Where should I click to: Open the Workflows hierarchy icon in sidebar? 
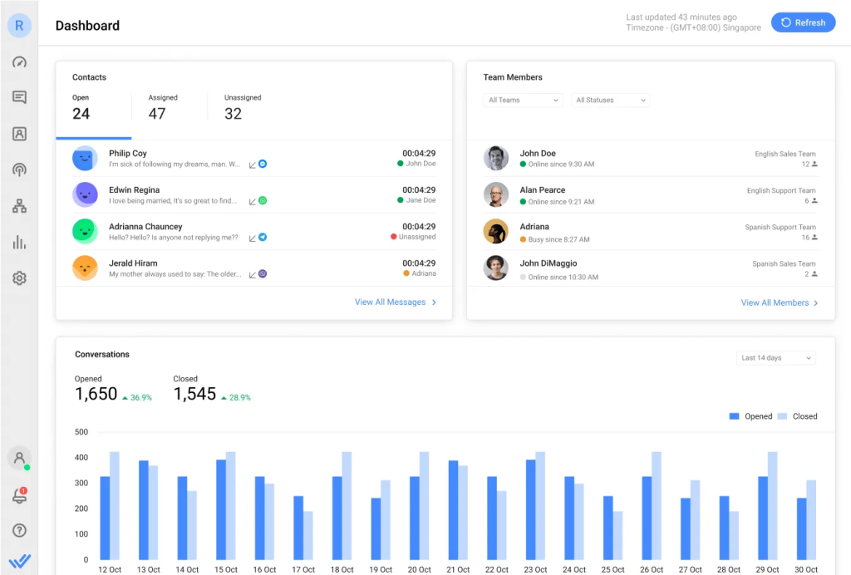coord(19,206)
